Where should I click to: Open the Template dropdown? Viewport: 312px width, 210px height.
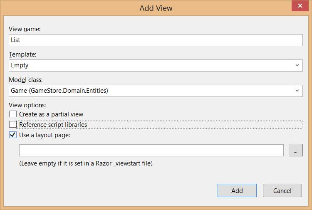(x=156, y=65)
